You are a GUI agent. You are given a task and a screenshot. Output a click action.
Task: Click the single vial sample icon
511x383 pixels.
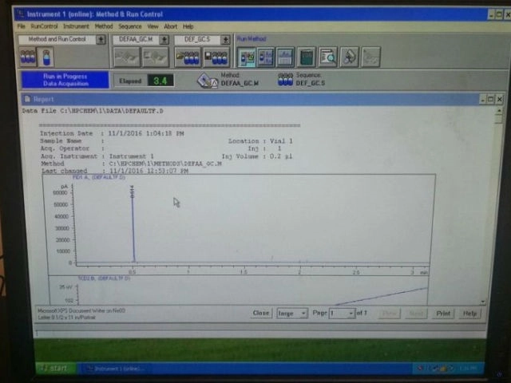coord(46,57)
